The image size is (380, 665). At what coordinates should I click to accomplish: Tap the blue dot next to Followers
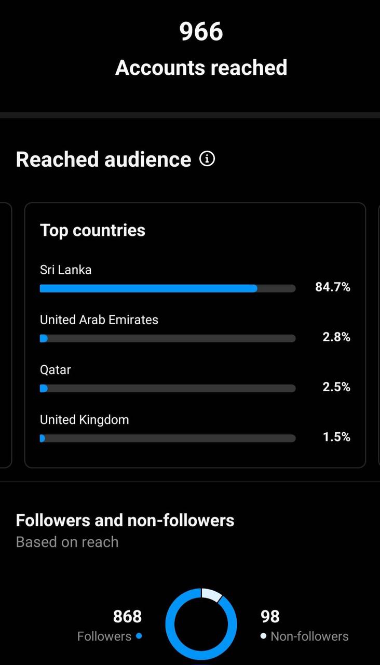[x=139, y=635]
